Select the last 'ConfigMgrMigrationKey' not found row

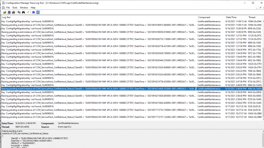(131, 113)
